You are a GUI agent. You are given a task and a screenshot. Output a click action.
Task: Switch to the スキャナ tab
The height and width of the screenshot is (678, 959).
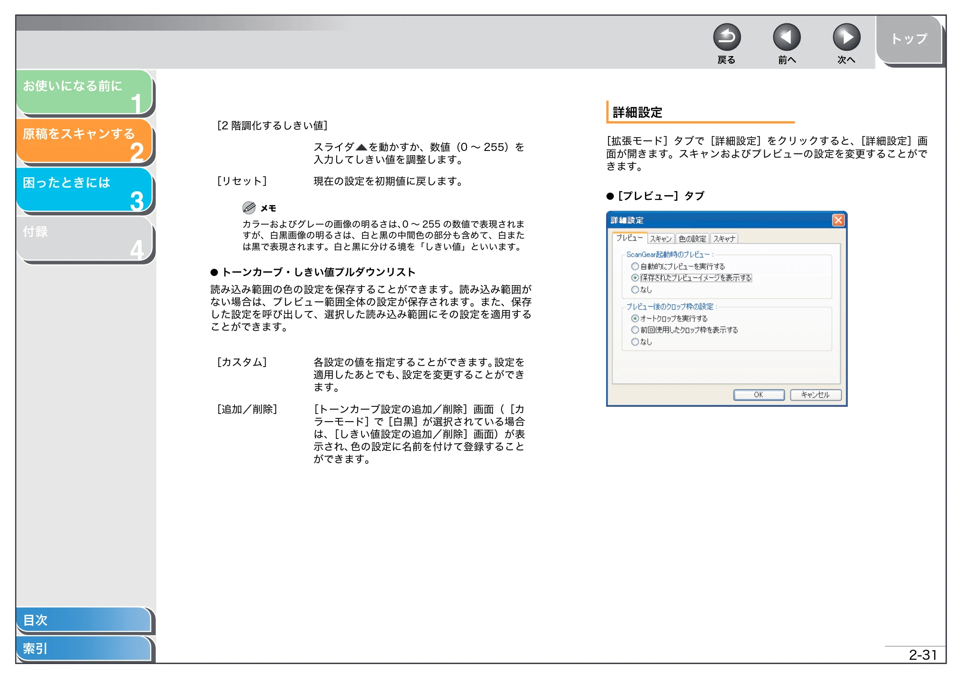click(x=724, y=239)
